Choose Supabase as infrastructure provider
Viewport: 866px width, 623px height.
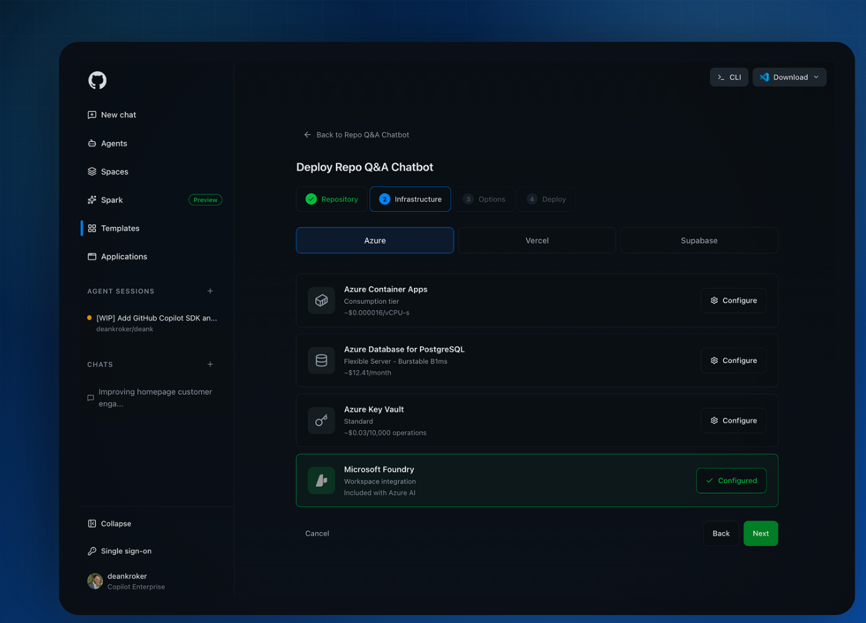click(x=699, y=240)
